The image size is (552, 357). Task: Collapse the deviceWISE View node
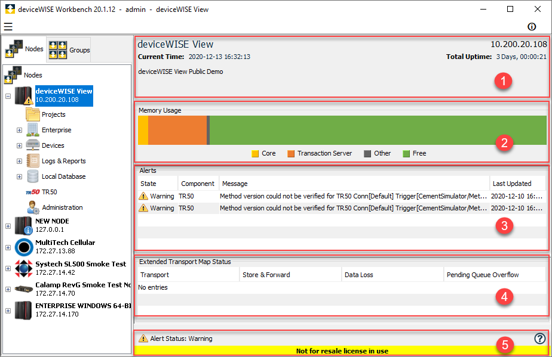coord(8,96)
